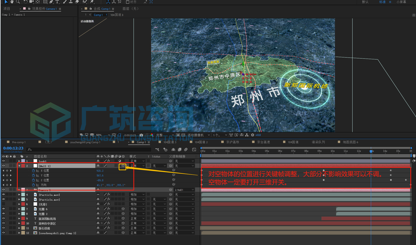Switch to 京沪高铁 timeline tab
This screenshot has width=416, height=245.
click(232, 142)
